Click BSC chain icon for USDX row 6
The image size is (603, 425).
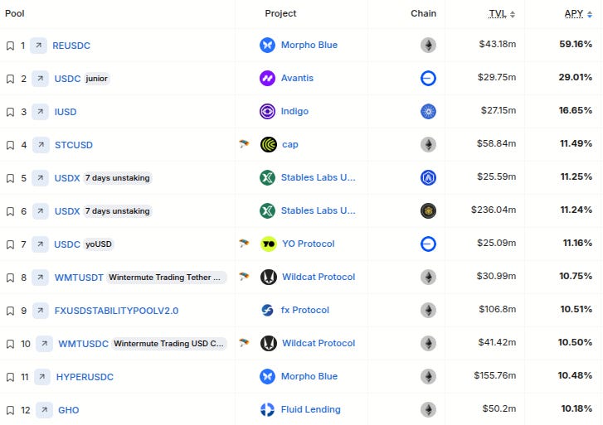(428, 210)
